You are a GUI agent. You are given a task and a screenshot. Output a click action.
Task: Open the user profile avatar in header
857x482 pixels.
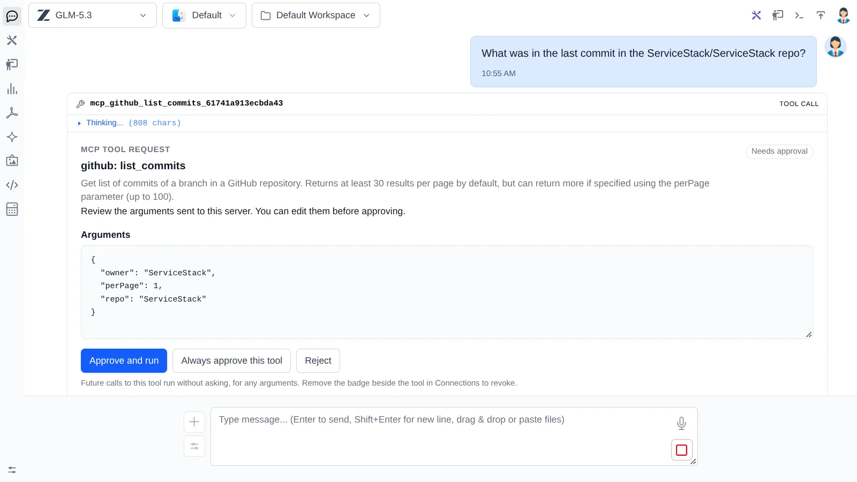point(844,15)
